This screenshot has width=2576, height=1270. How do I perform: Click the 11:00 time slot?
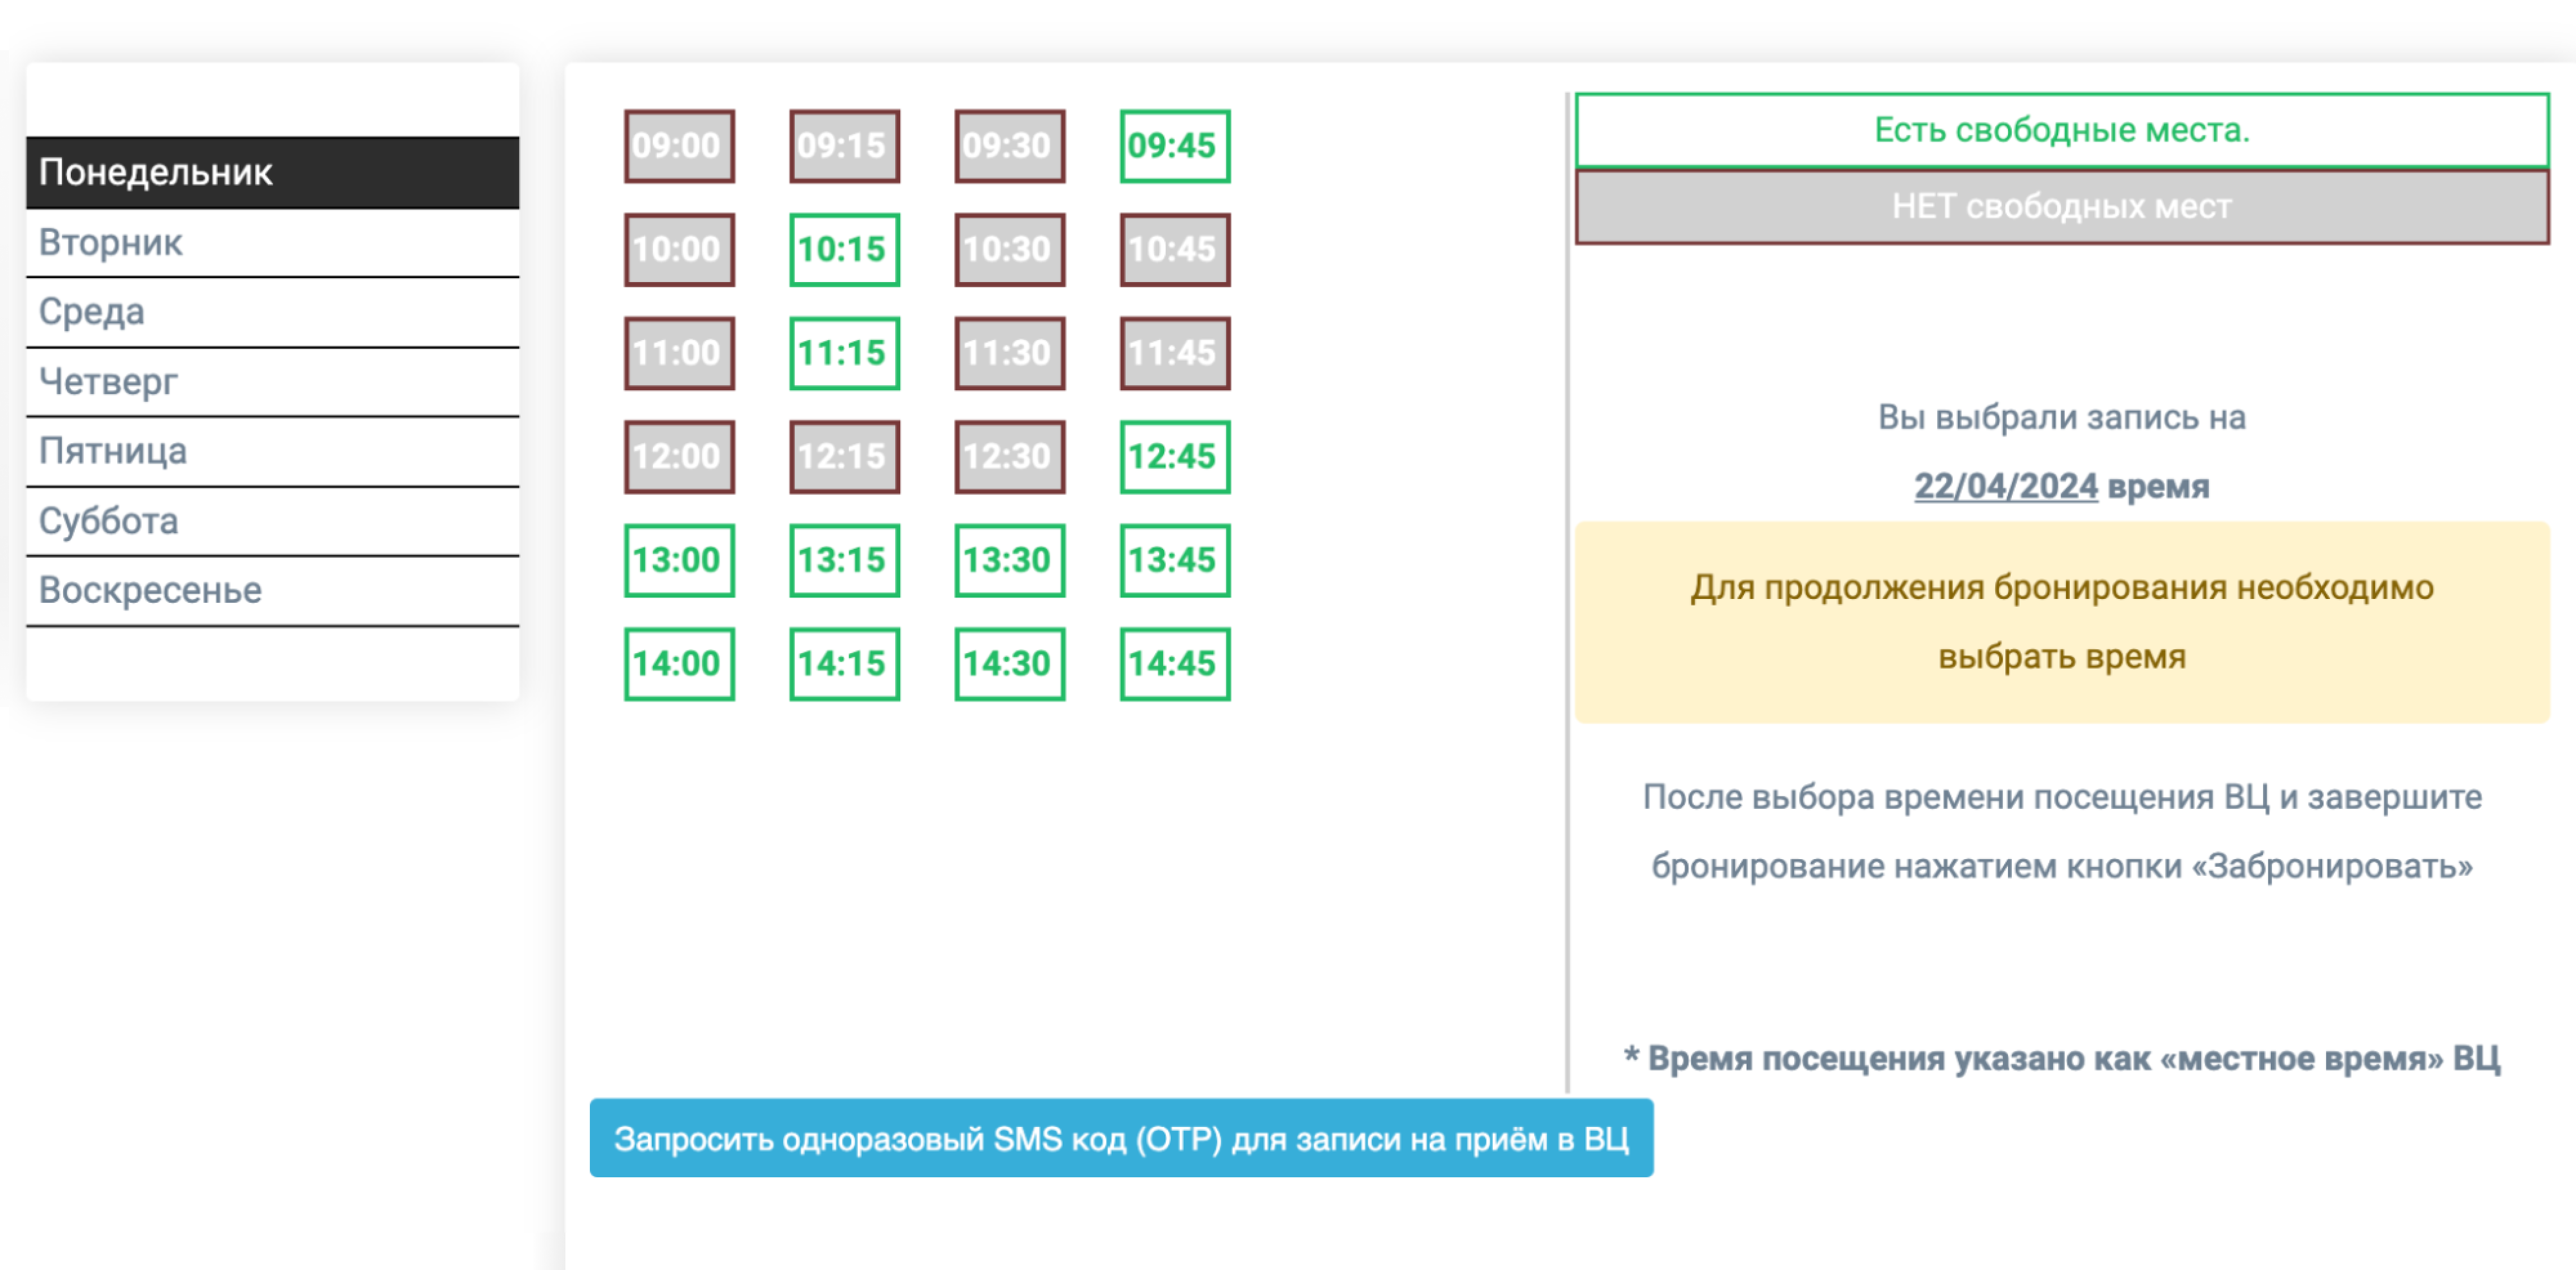coord(679,353)
